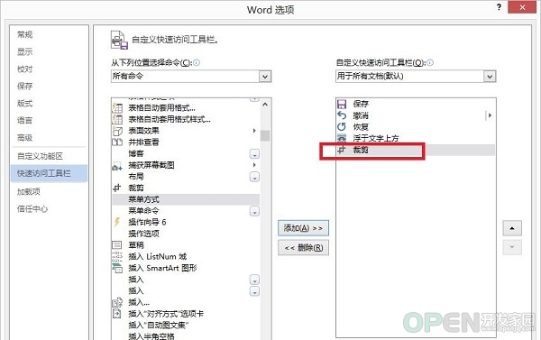Image resolution: width=541 pixels, height=340 pixels.
Task: Expand the 撤消 split arrow in toolbar list
Action: tap(490, 115)
